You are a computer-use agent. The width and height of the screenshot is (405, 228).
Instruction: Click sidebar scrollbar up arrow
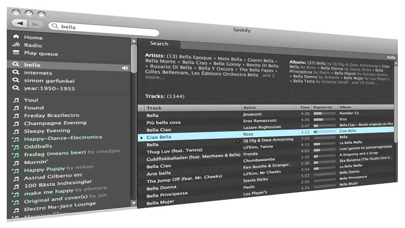coord(134,41)
